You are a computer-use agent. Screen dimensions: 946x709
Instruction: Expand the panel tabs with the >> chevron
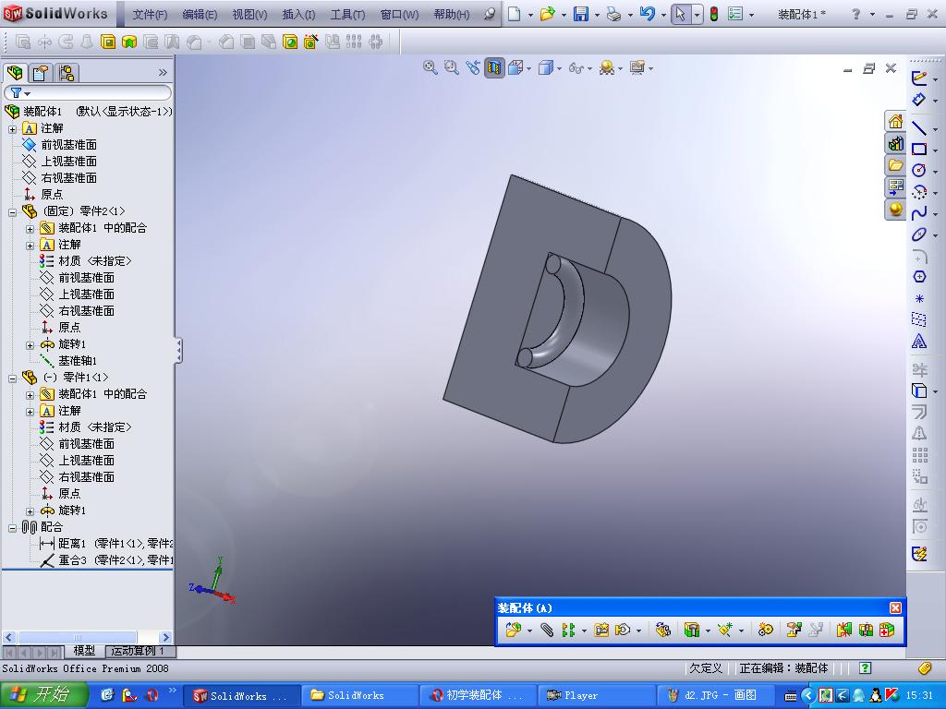pos(163,73)
